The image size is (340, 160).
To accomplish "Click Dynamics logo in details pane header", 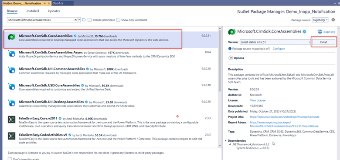I will coord(232,32).
